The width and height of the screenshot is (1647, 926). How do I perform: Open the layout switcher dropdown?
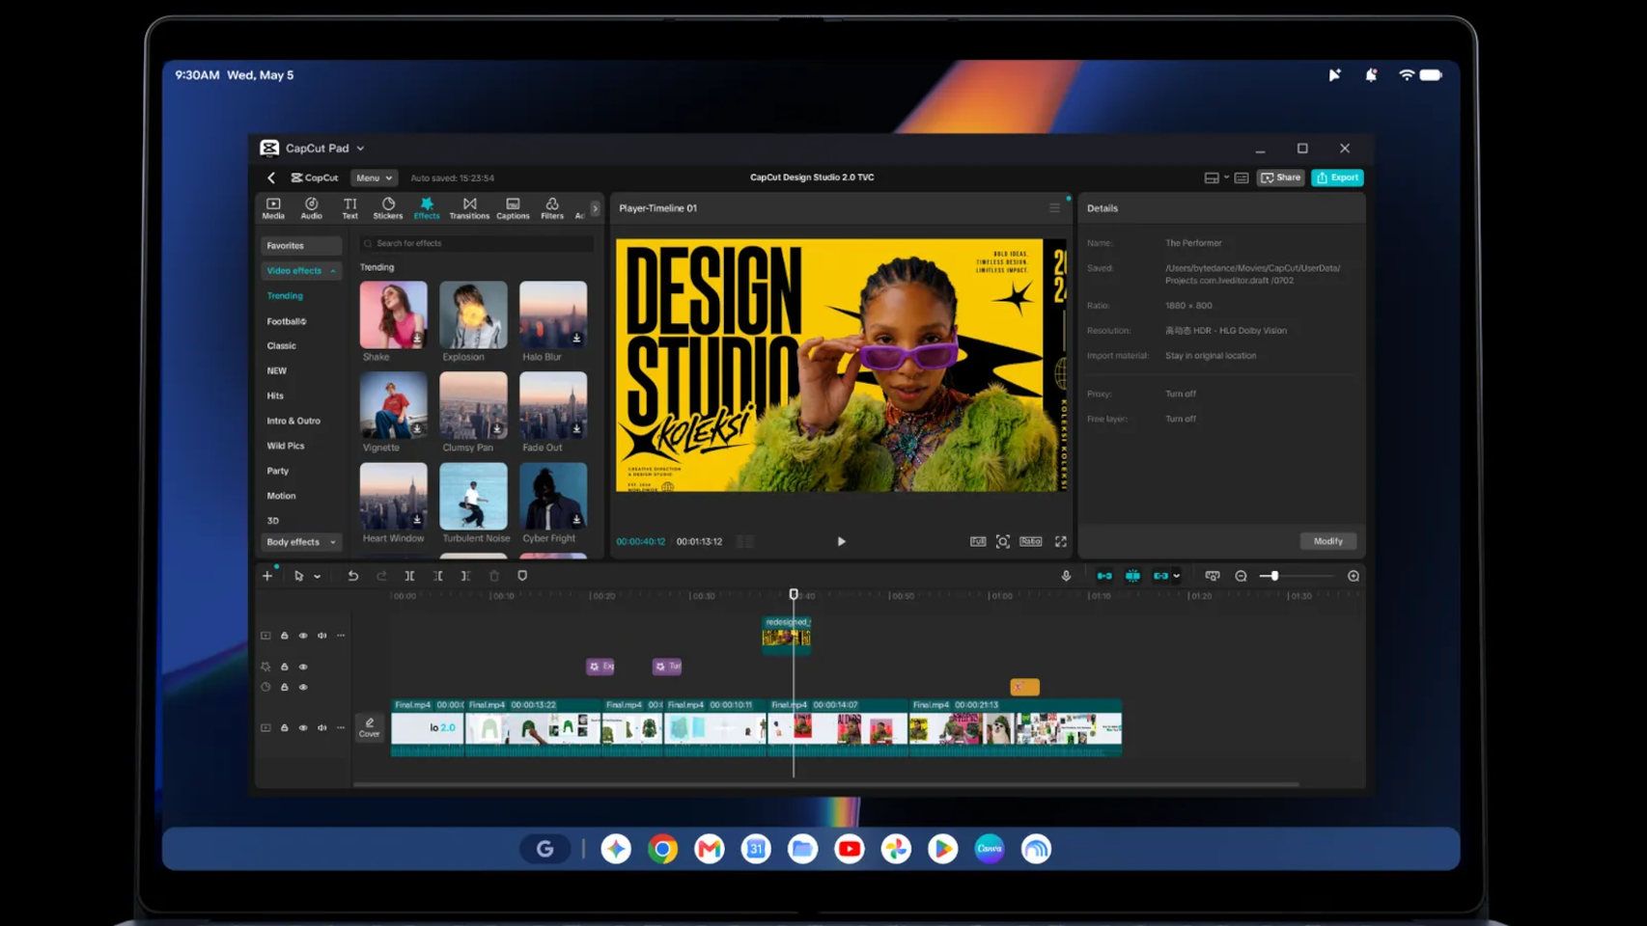tap(1215, 177)
